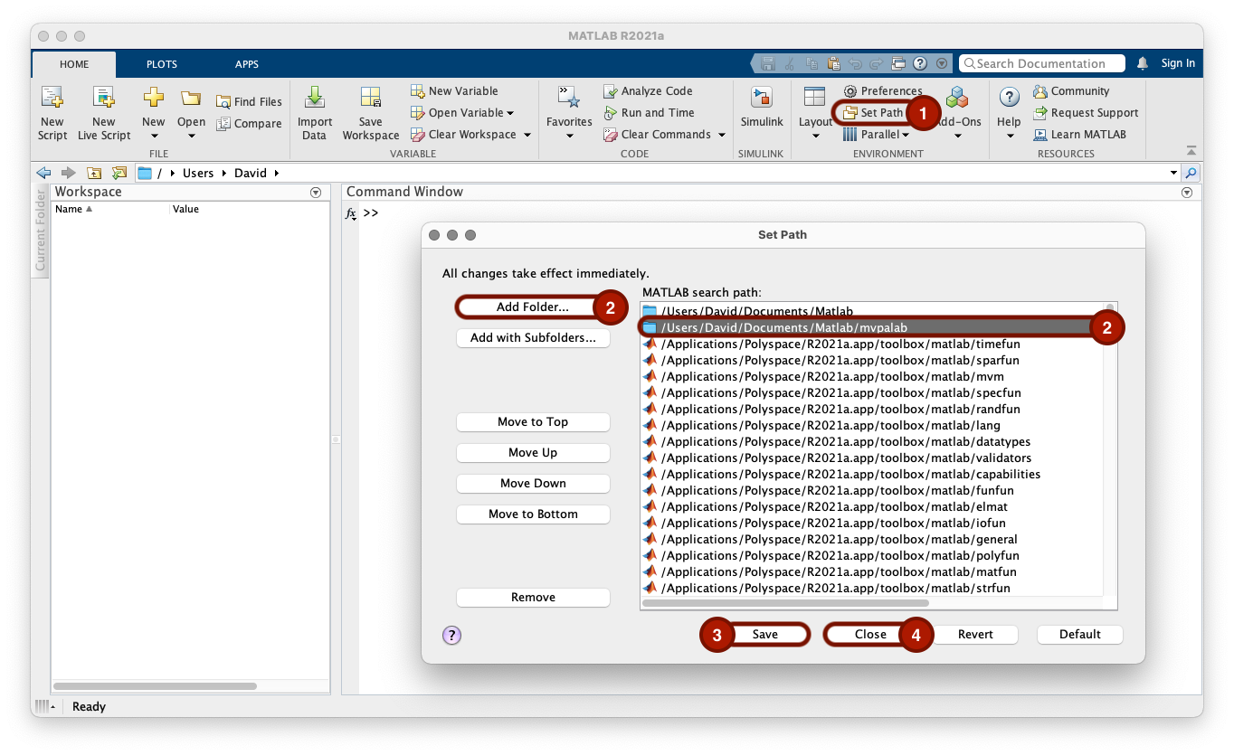Click the Move to Top button

point(533,422)
